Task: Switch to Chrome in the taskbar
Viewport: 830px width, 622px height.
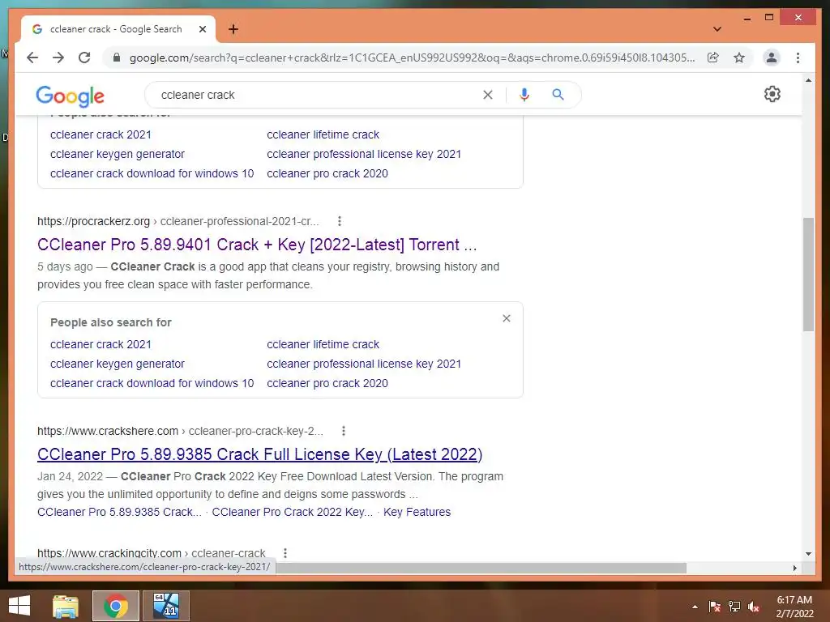Action: pos(116,606)
